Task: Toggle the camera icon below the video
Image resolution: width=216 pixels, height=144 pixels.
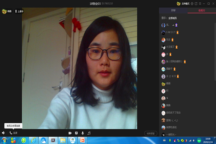Action: [x=70, y=133]
